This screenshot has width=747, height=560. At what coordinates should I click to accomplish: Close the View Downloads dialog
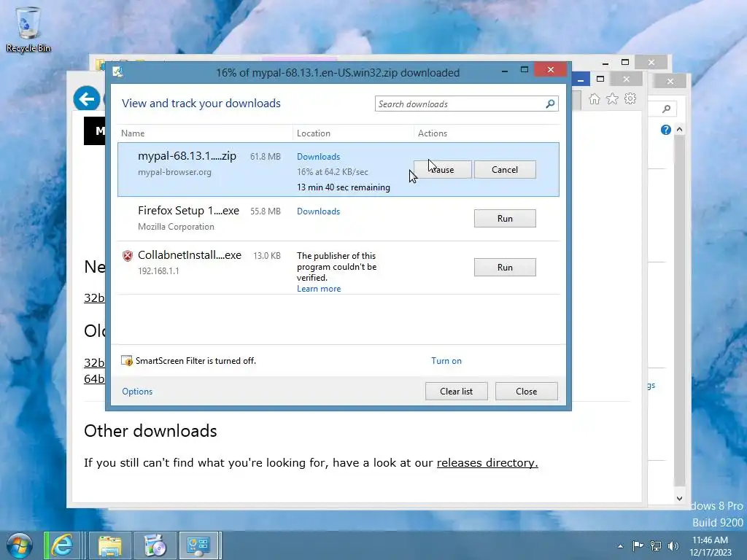pyautogui.click(x=526, y=391)
